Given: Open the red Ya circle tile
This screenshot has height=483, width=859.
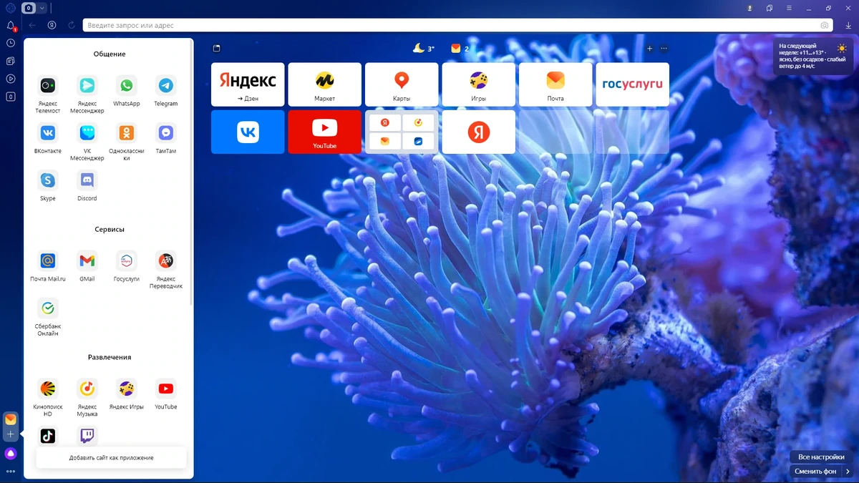Looking at the screenshot, I should coord(478,132).
